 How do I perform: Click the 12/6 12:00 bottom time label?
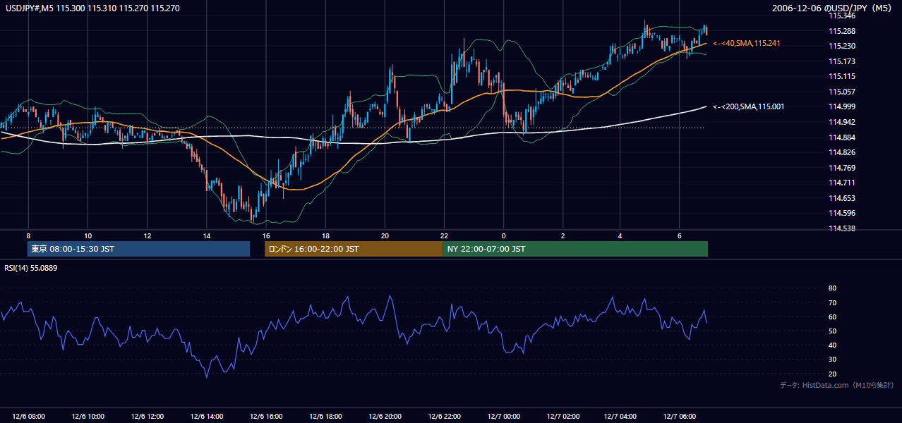pyautogui.click(x=147, y=416)
